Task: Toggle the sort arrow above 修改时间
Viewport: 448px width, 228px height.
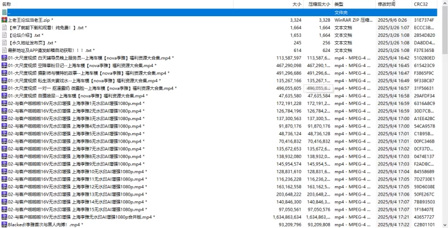Action: (x=394, y=2)
